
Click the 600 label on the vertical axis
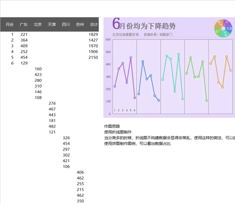(x=108, y=39)
